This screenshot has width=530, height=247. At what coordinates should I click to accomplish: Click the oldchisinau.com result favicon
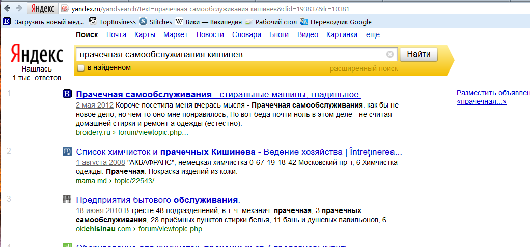pos(67,199)
